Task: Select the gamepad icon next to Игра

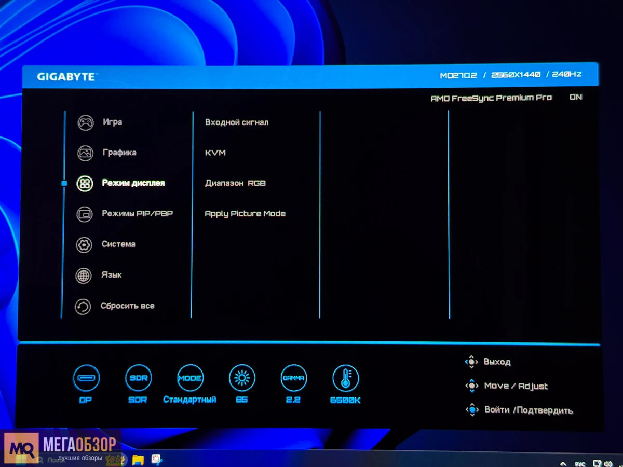Action: pos(86,122)
